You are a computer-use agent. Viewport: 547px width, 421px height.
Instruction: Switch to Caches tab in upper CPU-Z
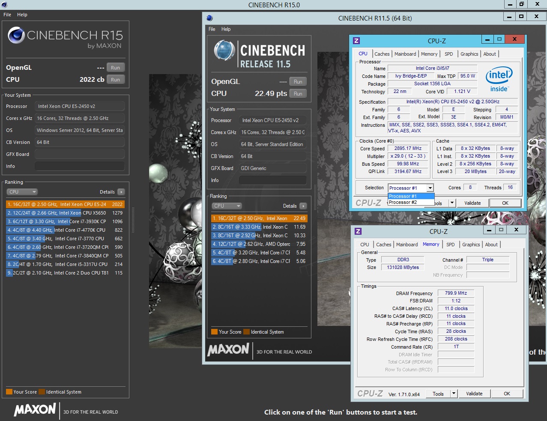(382, 54)
